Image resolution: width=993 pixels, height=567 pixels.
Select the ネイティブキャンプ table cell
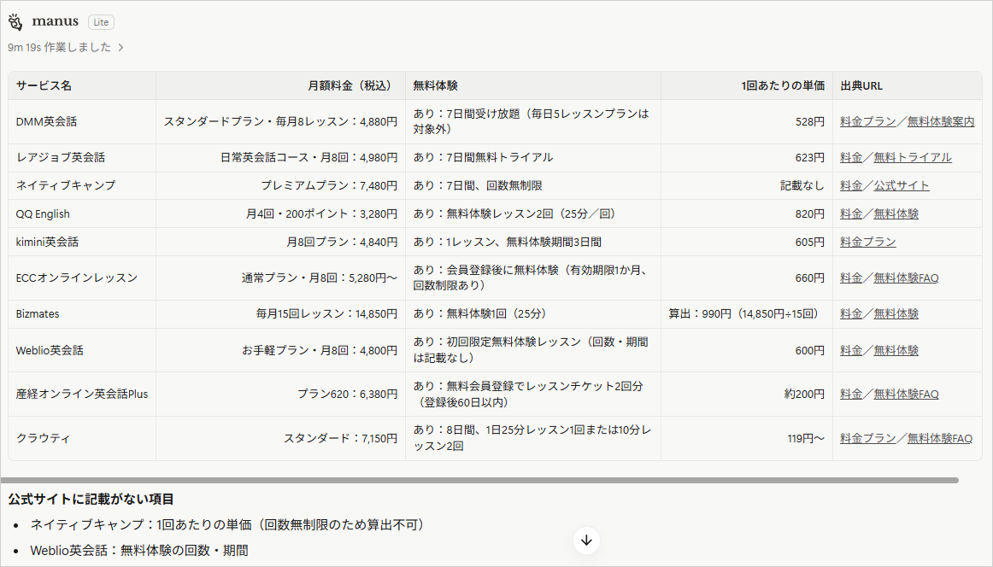pos(82,185)
